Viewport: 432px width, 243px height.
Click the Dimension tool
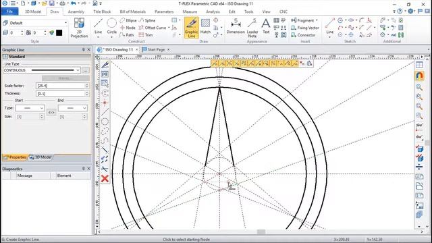coord(236,27)
